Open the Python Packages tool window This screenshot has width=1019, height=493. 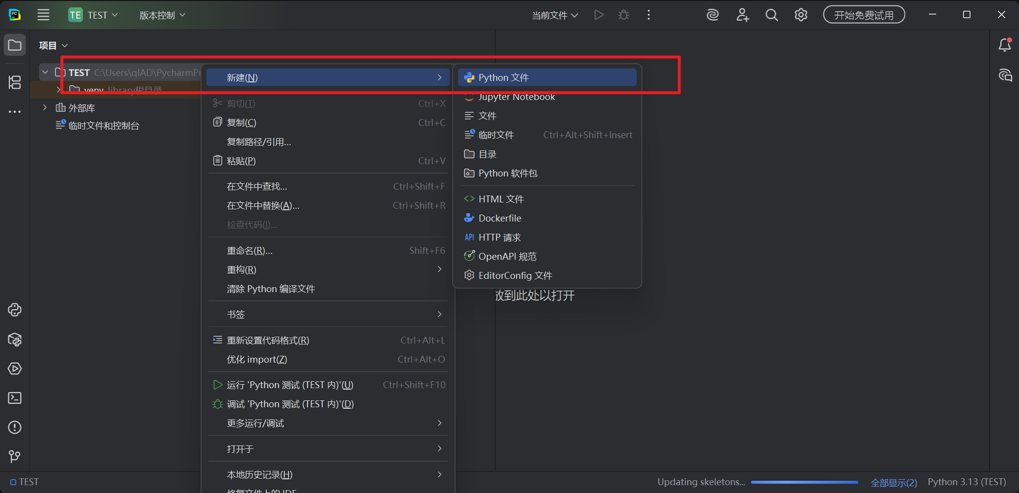(15, 339)
